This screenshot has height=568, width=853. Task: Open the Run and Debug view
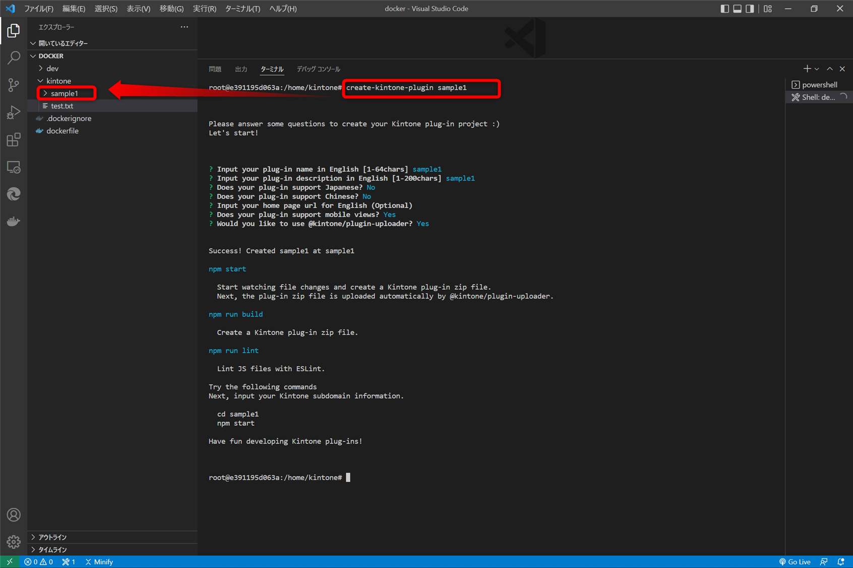(14, 112)
